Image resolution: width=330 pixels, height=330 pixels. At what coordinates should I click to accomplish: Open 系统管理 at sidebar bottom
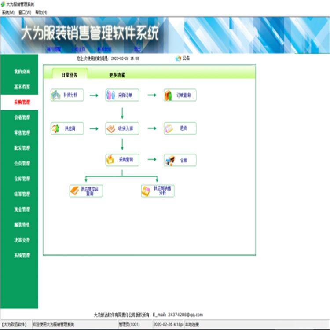point(22,255)
